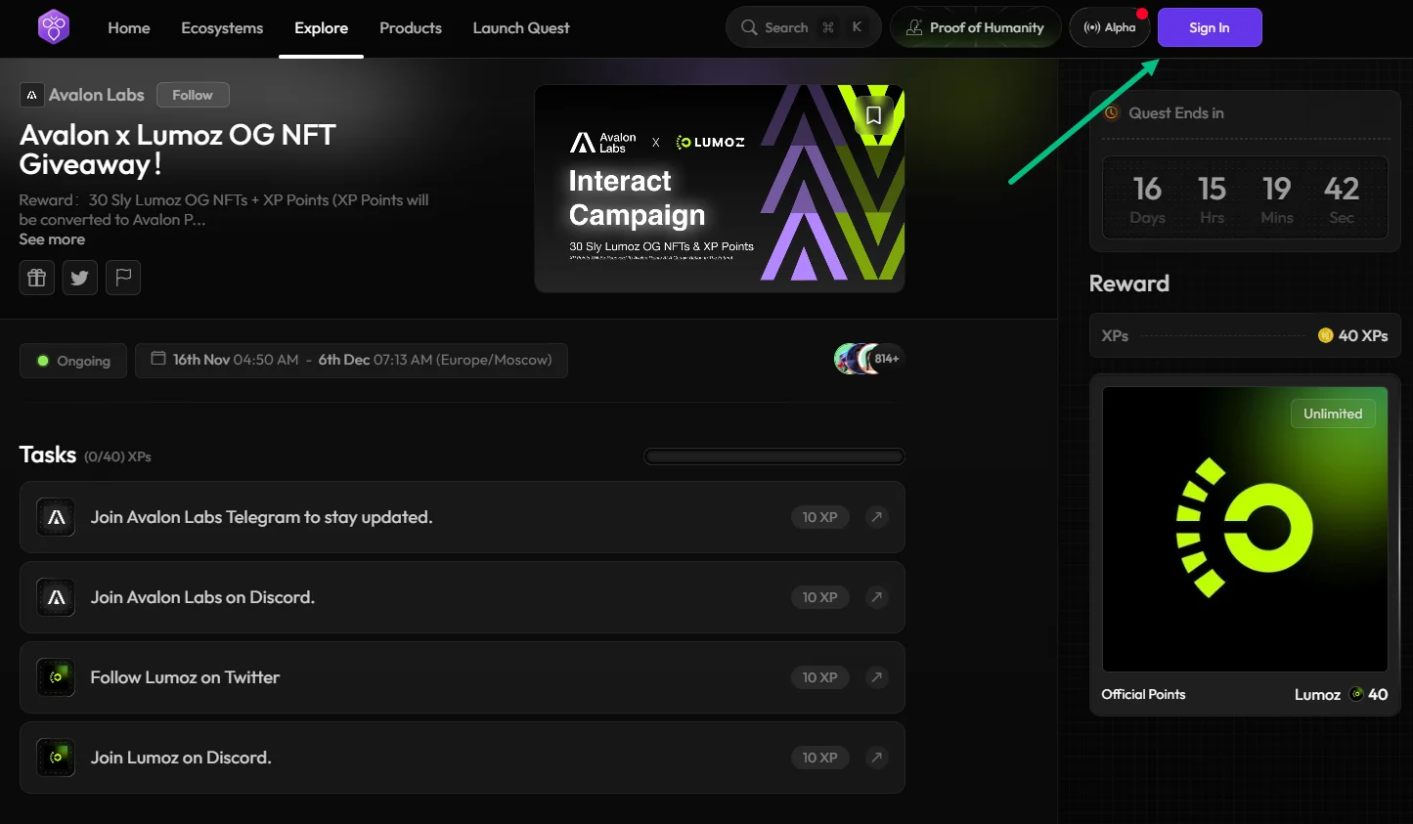Click Official Points label

click(x=1143, y=694)
